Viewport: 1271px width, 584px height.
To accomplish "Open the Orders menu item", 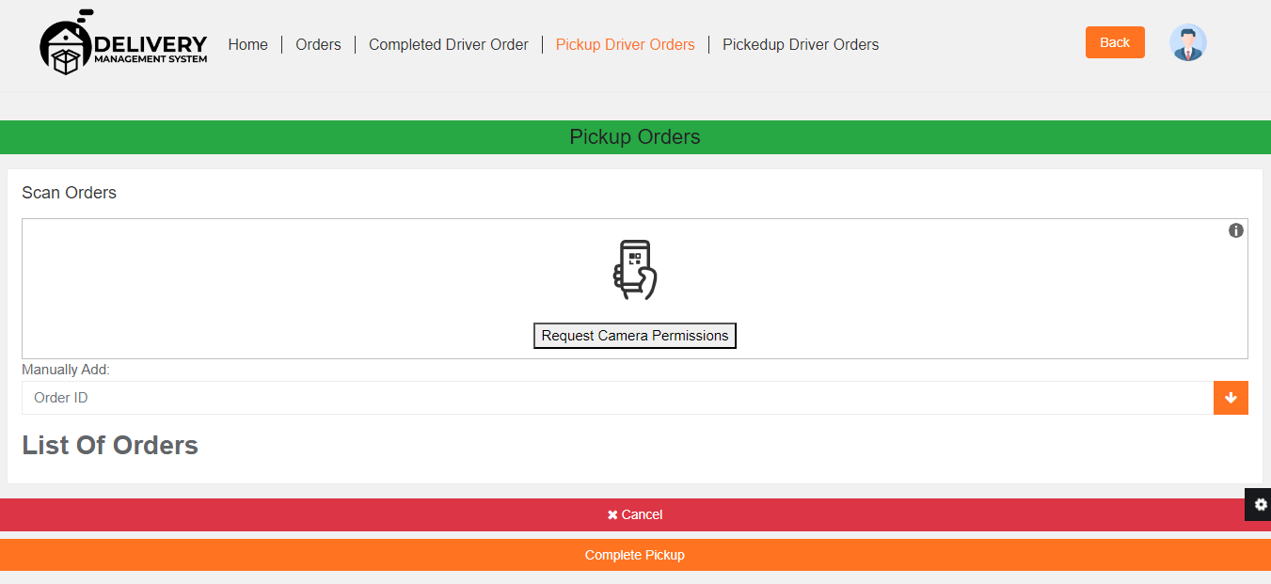I will tap(318, 44).
